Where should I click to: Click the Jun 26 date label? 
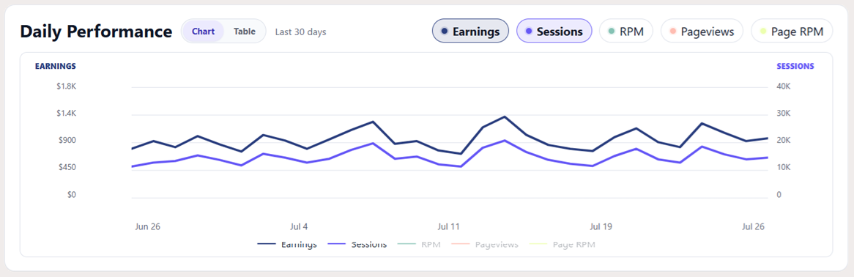pos(148,226)
